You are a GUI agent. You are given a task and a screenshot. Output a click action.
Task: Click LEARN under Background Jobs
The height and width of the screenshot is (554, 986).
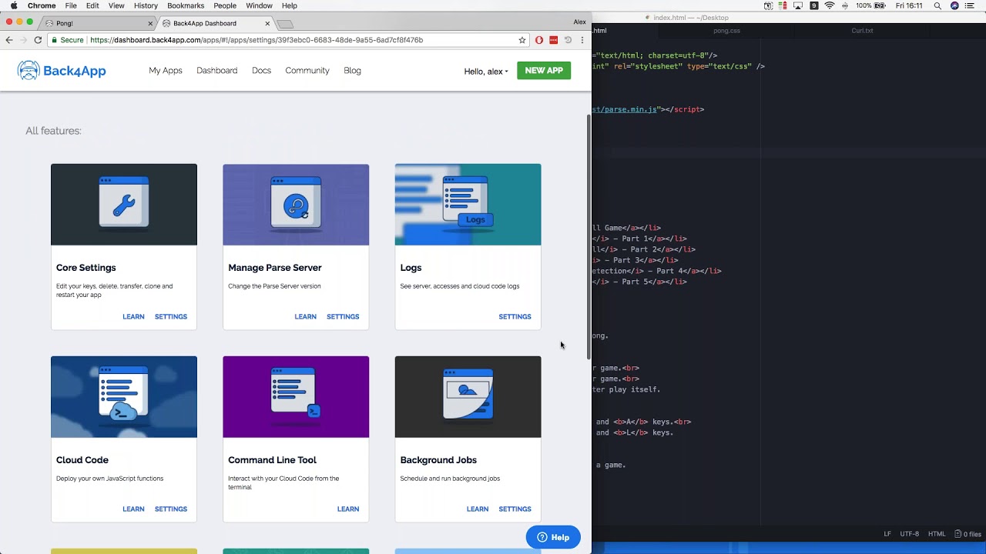[x=478, y=509]
